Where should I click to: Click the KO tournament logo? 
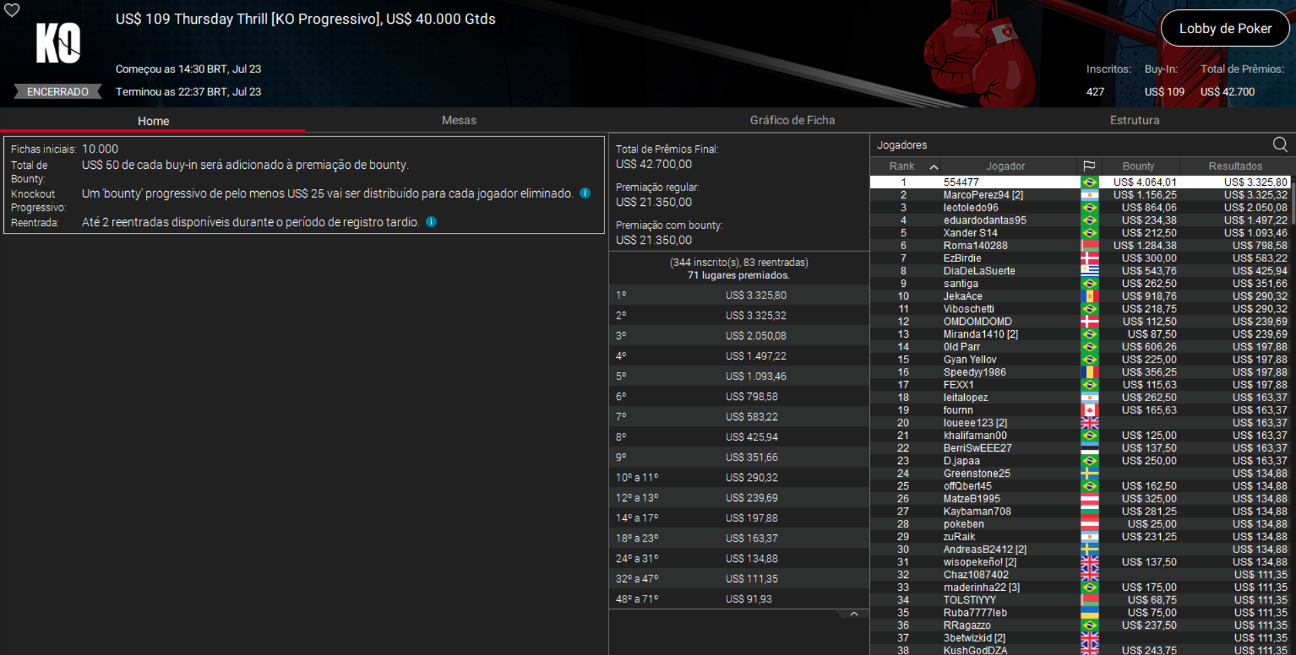tap(58, 43)
